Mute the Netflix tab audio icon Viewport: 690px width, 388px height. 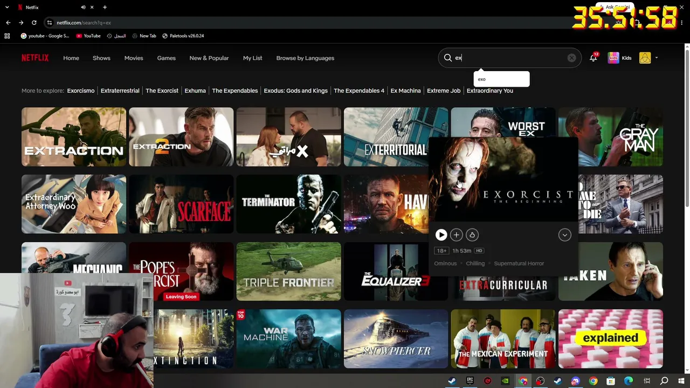click(84, 8)
